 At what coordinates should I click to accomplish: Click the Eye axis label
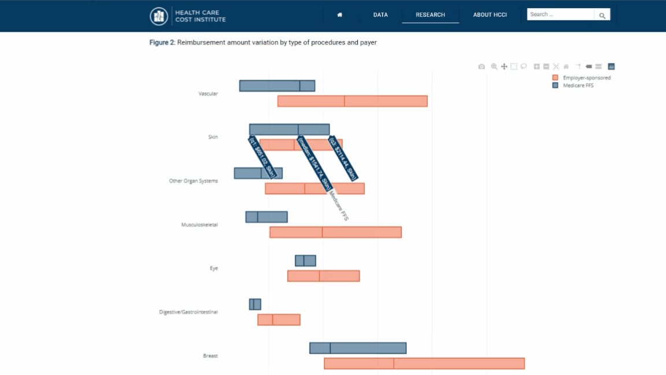(214, 269)
